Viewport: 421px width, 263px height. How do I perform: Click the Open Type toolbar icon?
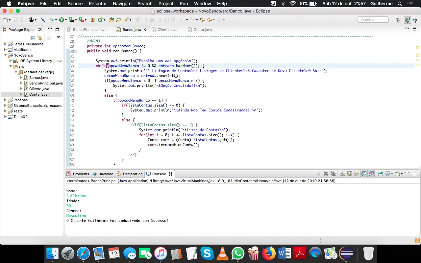tap(111, 20)
